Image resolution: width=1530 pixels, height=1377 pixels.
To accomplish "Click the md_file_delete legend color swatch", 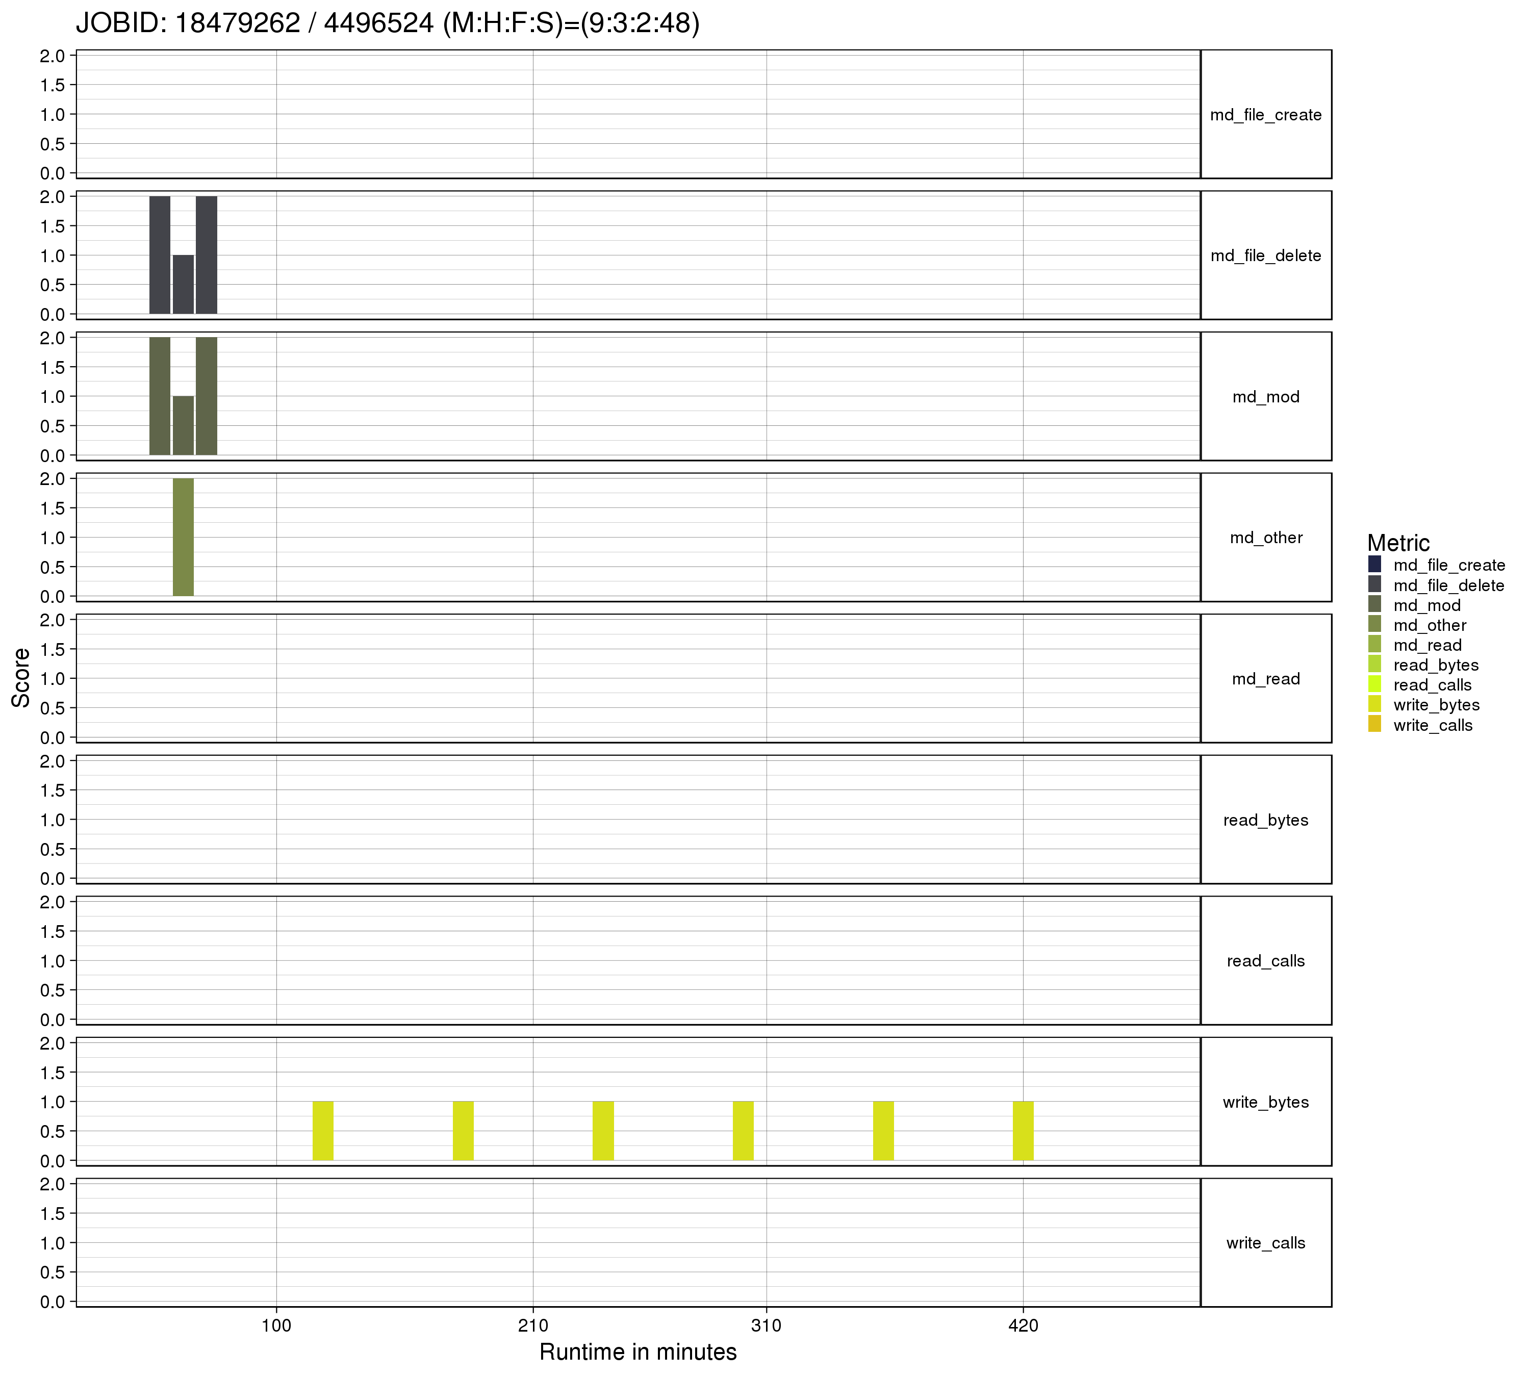I will [x=1374, y=585].
